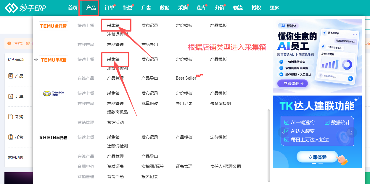Open 违禁词检测 under SHEIN半托管

coord(118,146)
